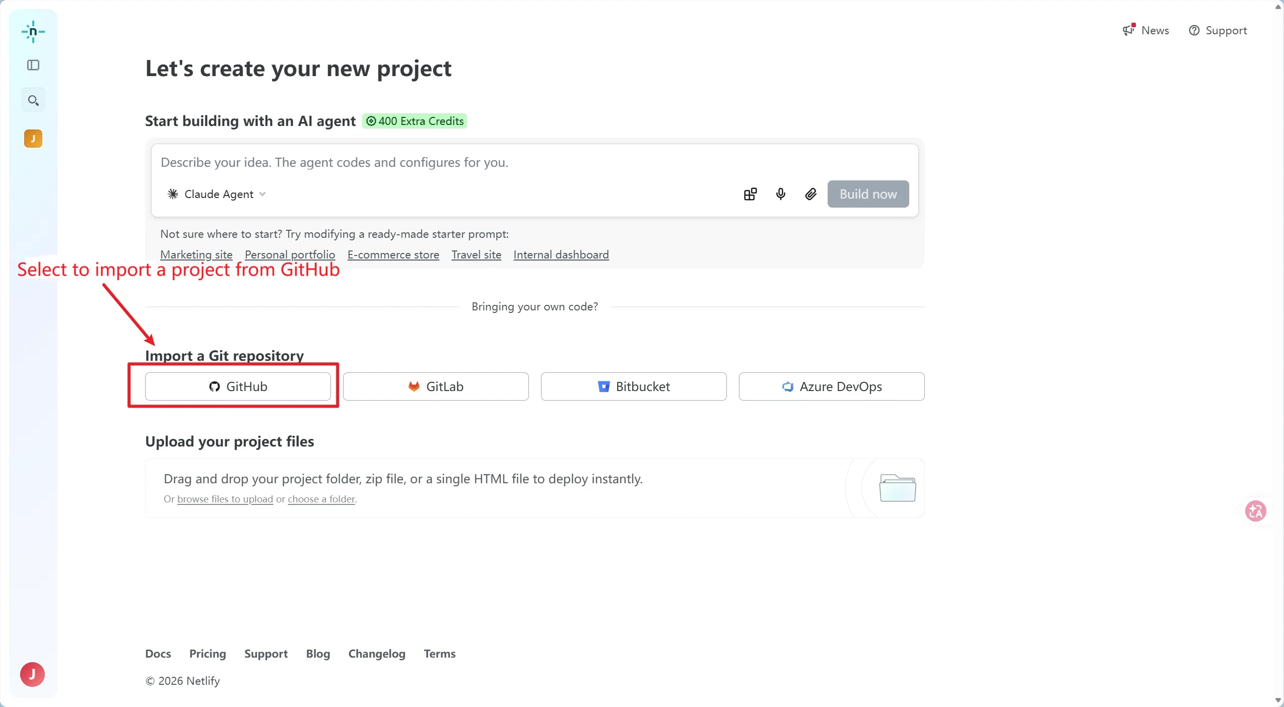The image size is (1284, 707).
Task: Open the News announcements
Action: pyautogui.click(x=1146, y=30)
